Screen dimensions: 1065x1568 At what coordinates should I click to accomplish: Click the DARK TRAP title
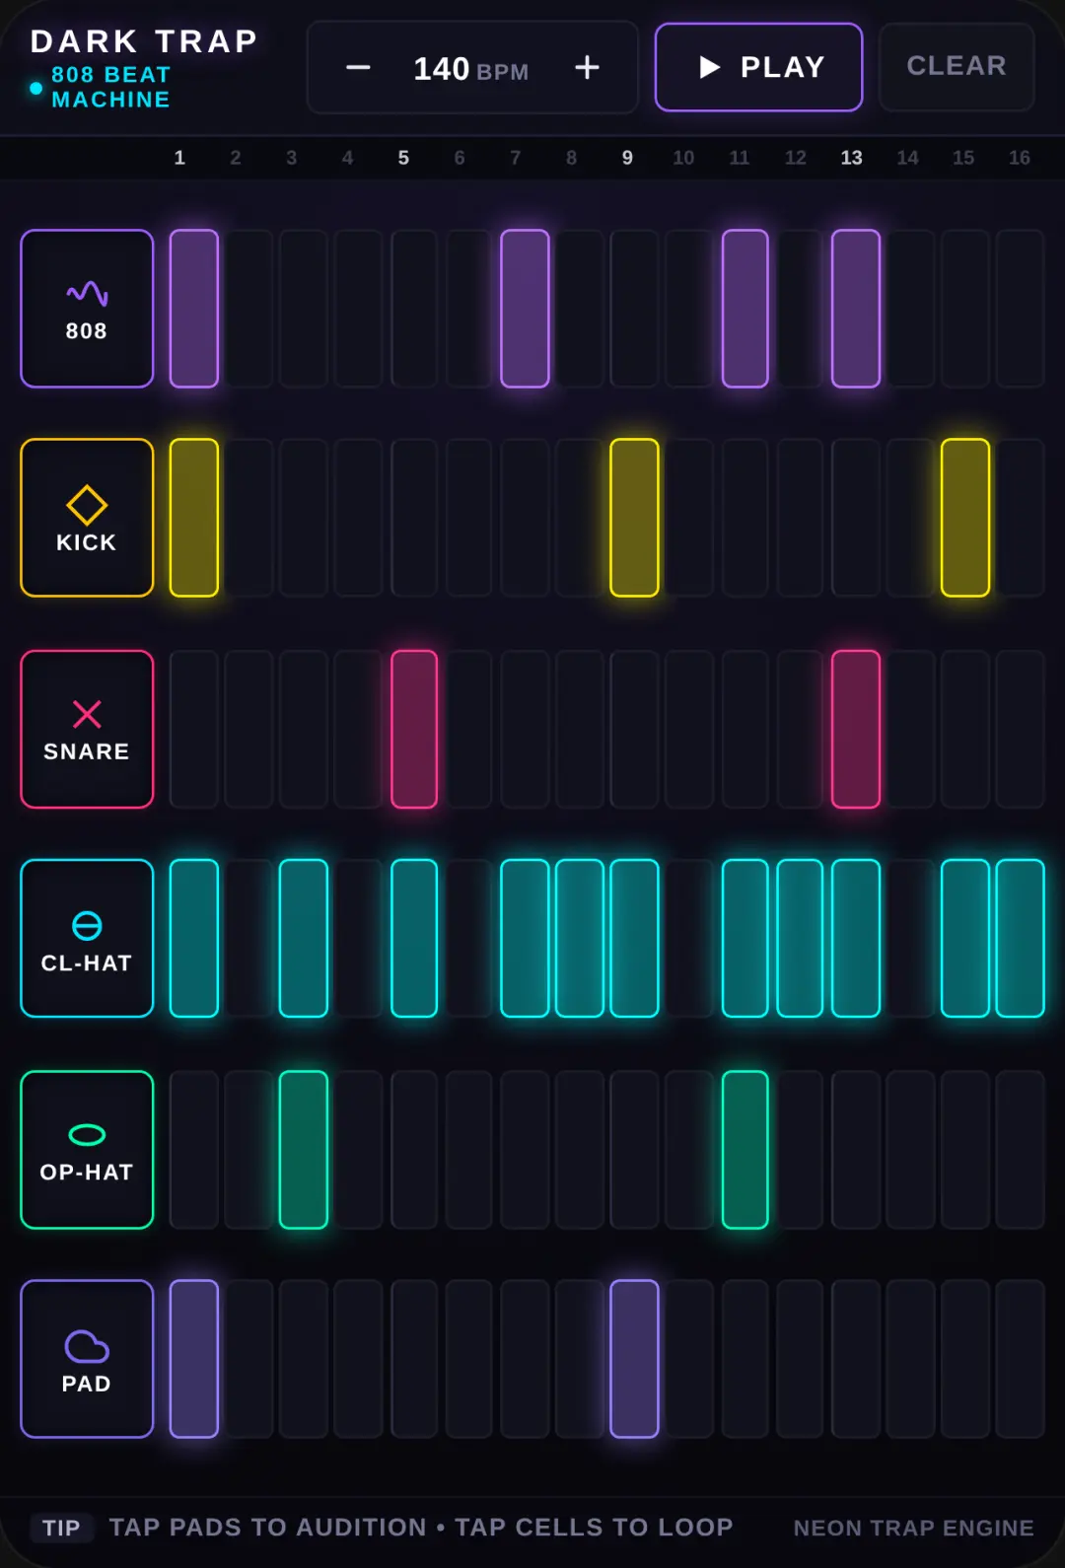(144, 41)
